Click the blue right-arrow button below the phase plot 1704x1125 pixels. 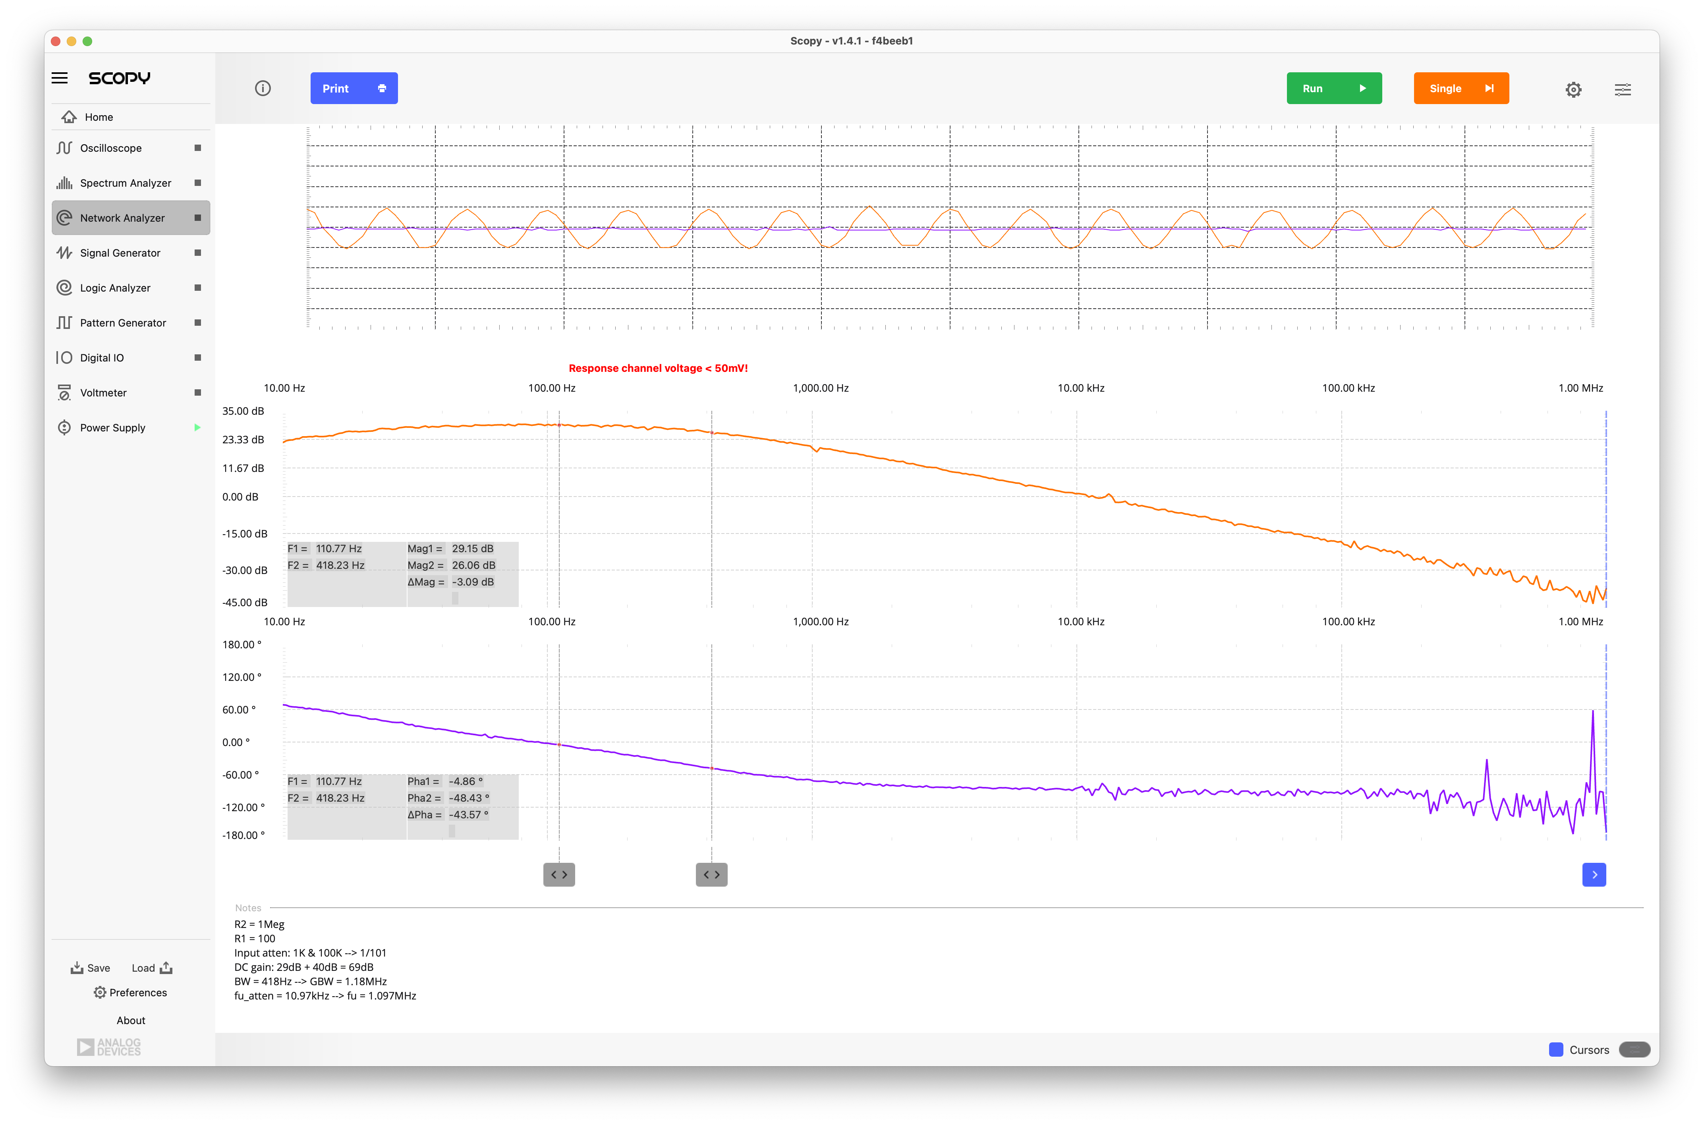click(1594, 875)
